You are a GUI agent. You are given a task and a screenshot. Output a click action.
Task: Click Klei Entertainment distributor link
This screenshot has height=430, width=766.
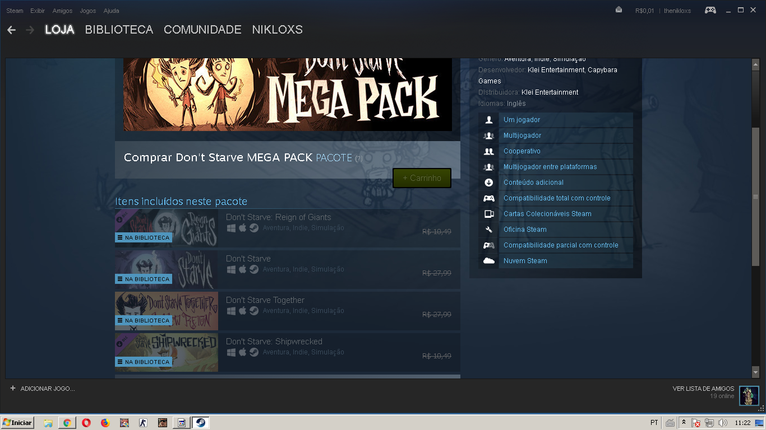(550, 92)
